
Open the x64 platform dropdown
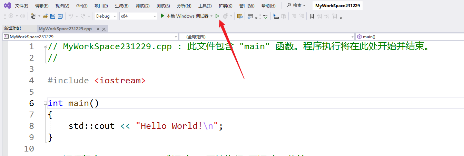pyautogui.click(x=138, y=16)
